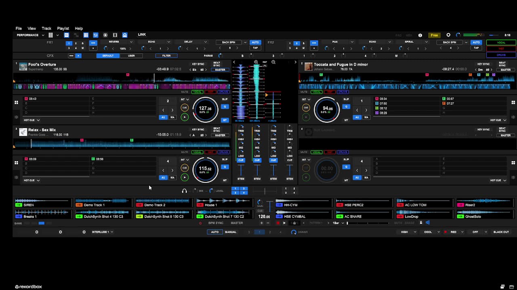This screenshot has width=517, height=290.
Task: Toggle AUTO for the FX1 Back Spin
Action: tap(255, 42)
